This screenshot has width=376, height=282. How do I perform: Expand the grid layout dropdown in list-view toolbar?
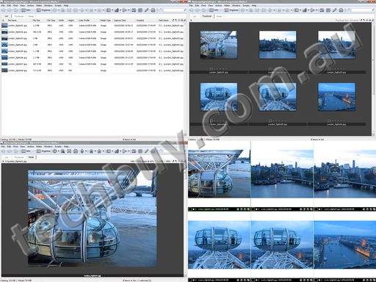[112, 10]
